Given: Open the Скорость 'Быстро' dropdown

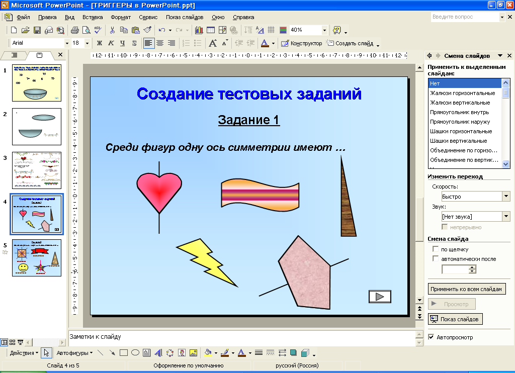Looking at the screenshot, I should point(506,197).
